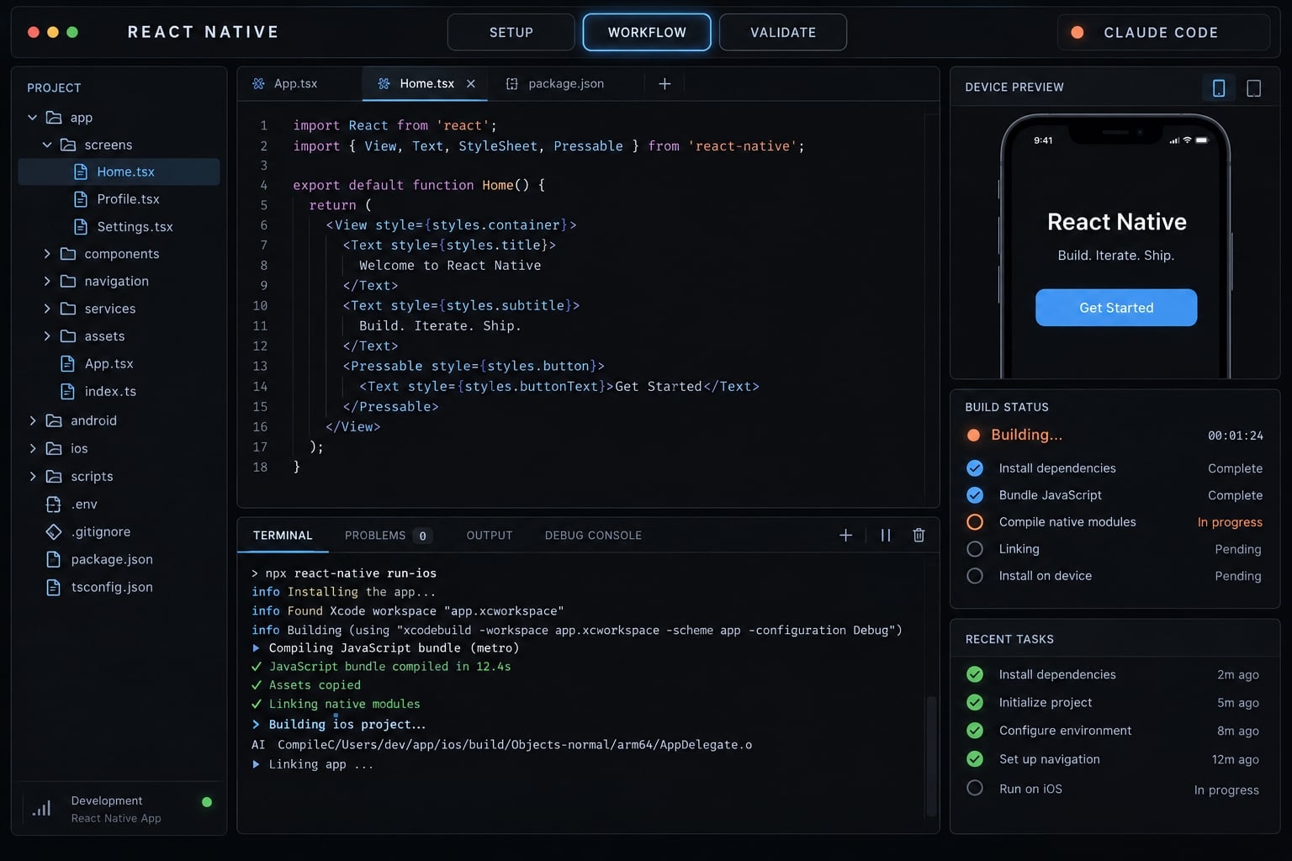
Task: Open the Validate tab
Action: [x=783, y=33]
